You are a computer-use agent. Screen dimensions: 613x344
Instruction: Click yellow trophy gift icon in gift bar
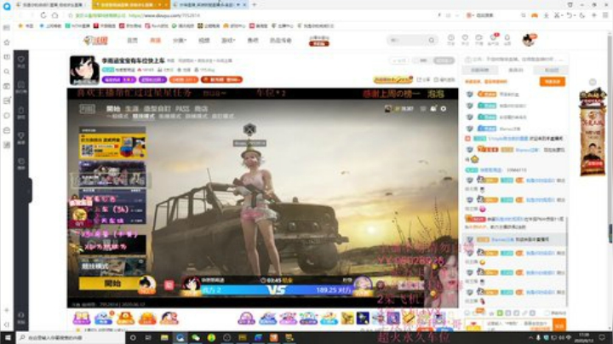[x=347, y=318]
